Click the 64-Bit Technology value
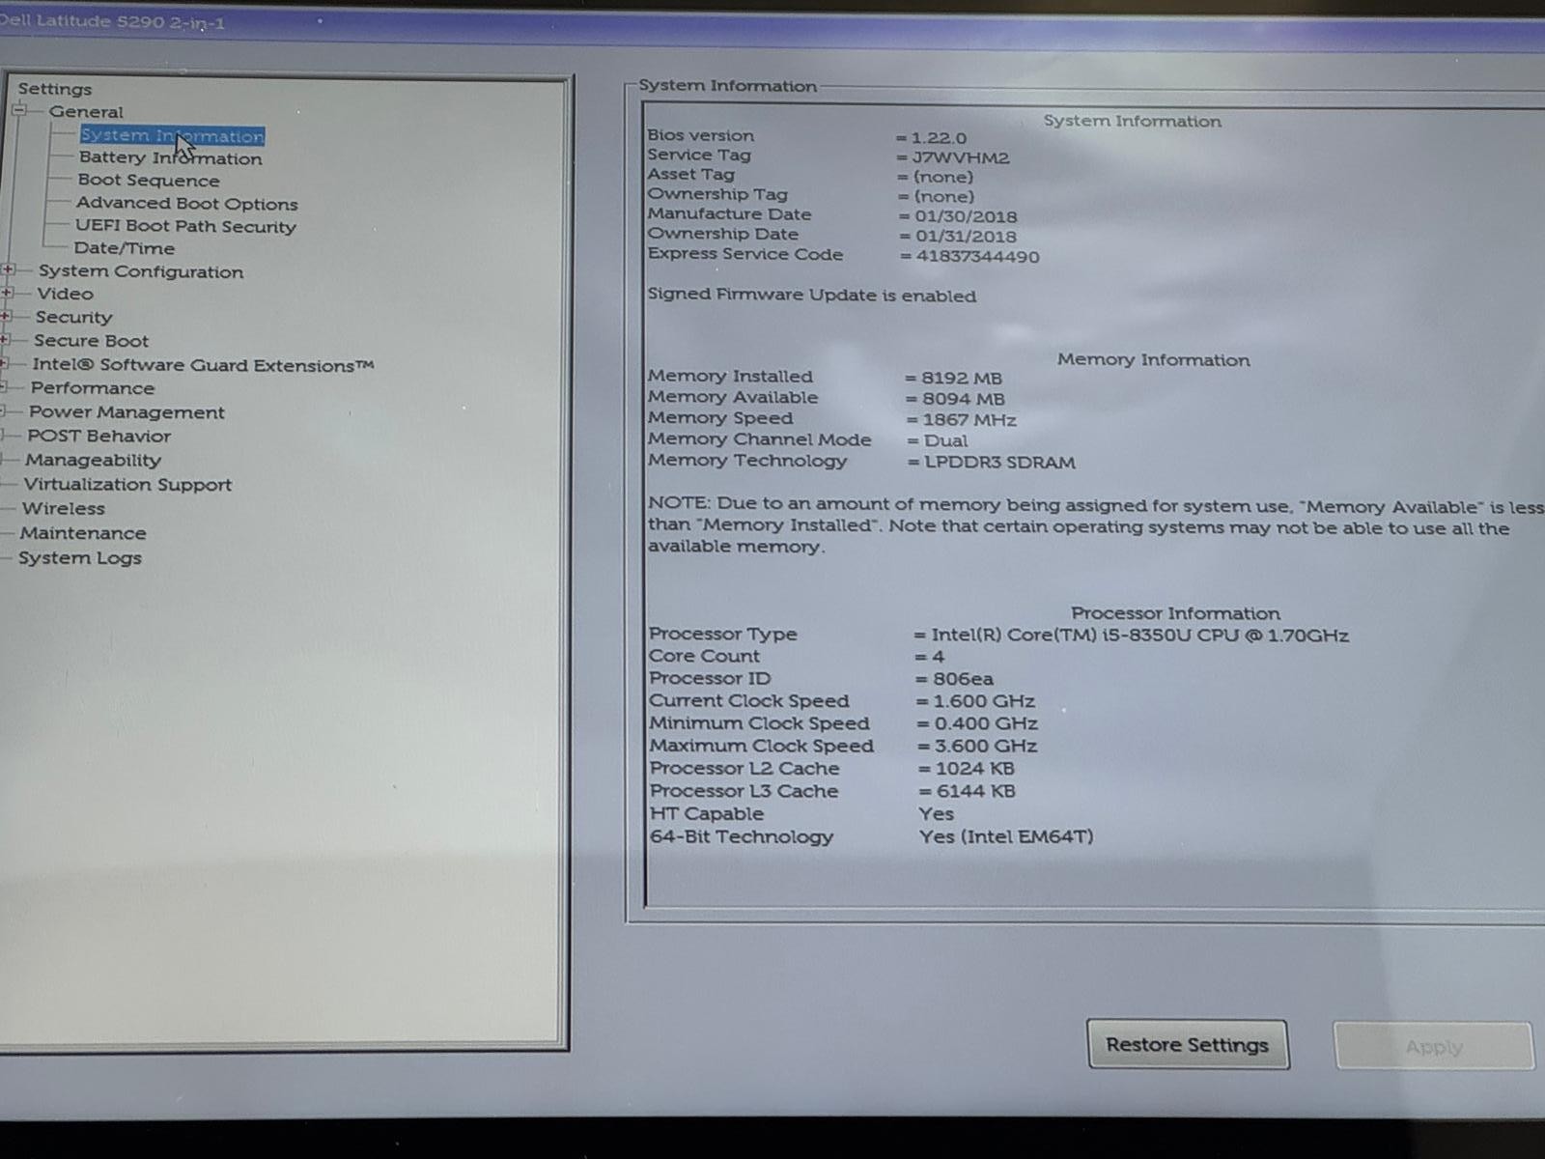1545x1159 pixels. (x=1006, y=837)
